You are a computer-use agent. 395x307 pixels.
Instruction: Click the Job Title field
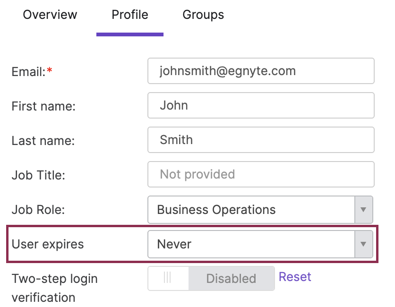click(x=260, y=174)
